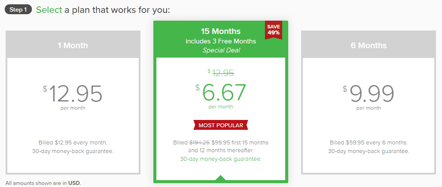
Task: Click the 6 Months plan's money-back guarantee text
Action: coord(368,151)
